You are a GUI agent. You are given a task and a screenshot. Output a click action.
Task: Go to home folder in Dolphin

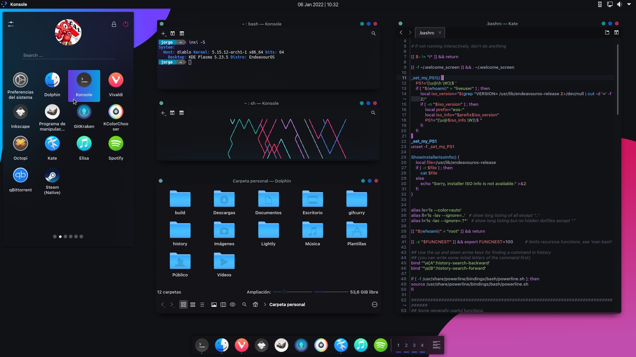coord(255,304)
